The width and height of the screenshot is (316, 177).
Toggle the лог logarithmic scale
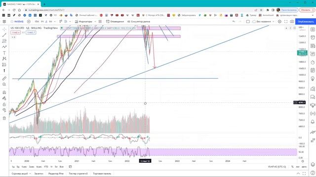tap(298, 167)
